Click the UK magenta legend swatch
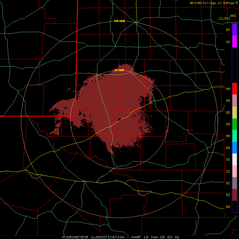 (234, 42)
